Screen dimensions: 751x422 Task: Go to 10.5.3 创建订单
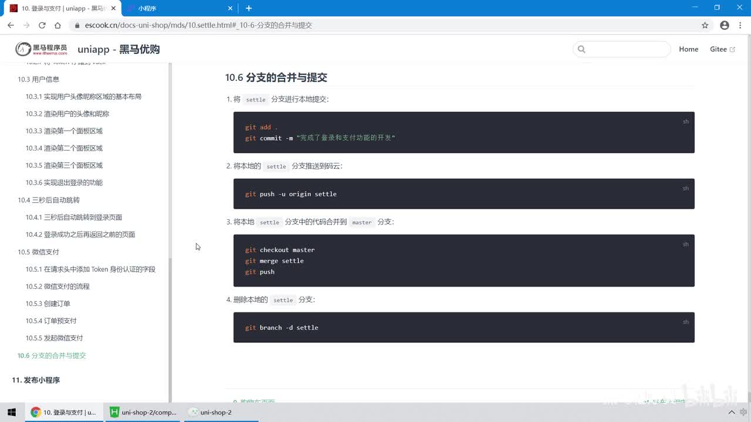pos(48,304)
